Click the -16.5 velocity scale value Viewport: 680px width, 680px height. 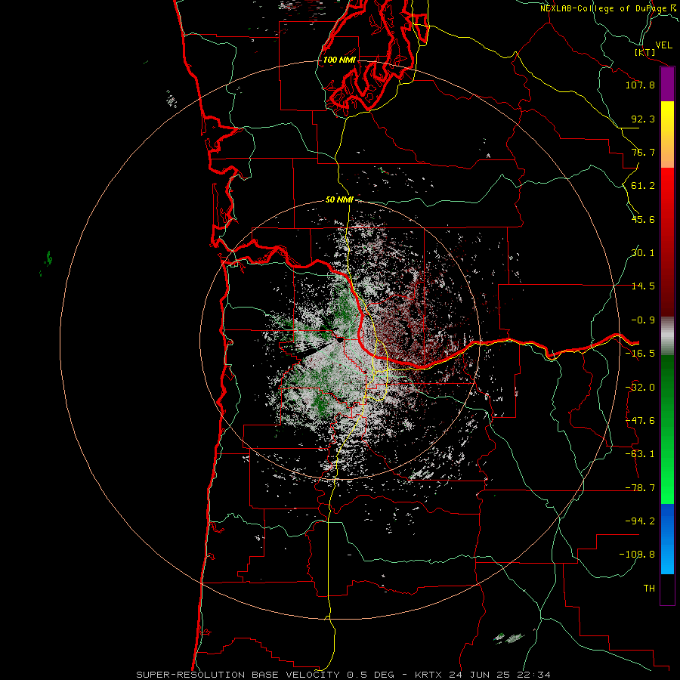(x=640, y=354)
